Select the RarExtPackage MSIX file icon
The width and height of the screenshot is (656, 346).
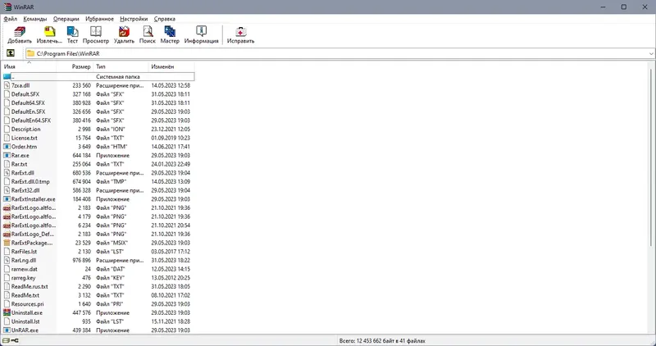7,243
